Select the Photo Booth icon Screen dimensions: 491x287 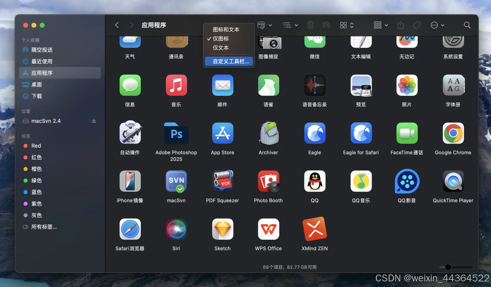tap(268, 181)
